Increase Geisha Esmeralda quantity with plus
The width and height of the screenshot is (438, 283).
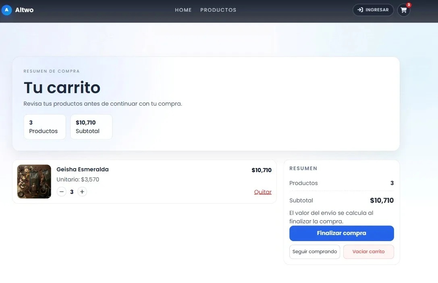[82, 191]
